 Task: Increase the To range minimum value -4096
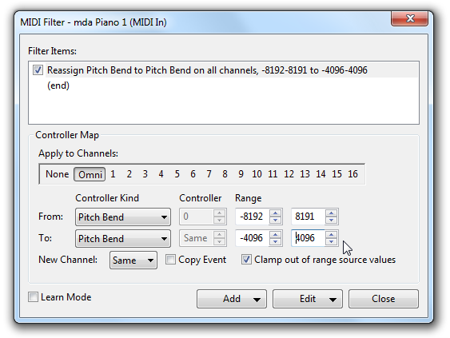tap(275, 235)
